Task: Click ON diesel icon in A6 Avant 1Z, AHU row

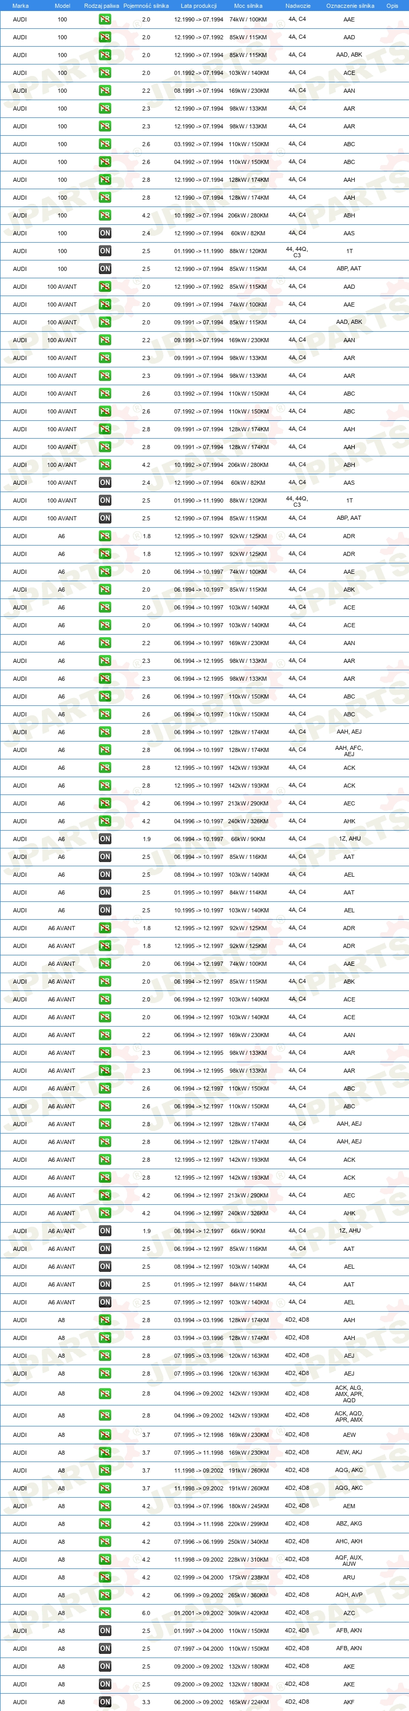Action: coord(105,1232)
